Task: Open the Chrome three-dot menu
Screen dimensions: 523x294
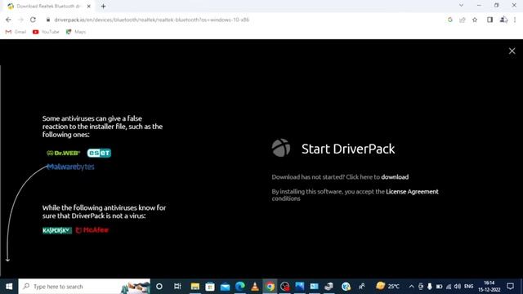Action: tap(515, 20)
